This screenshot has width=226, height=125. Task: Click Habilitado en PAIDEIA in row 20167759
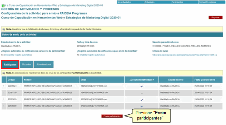[x=170, y=93]
